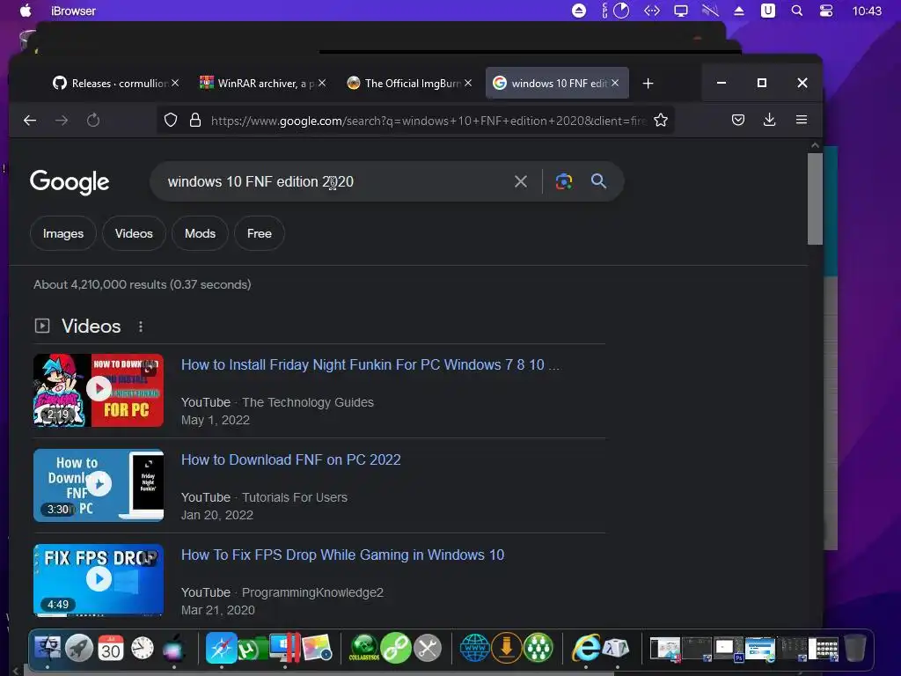
Task: Clear the Google search box with X
Action: 521,181
